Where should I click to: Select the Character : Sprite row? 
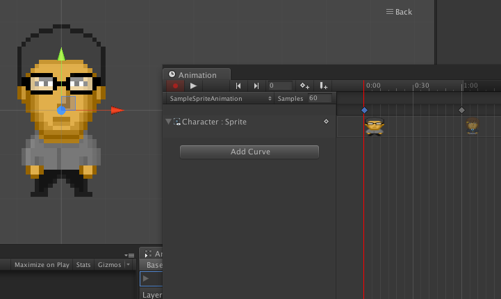pos(249,122)
